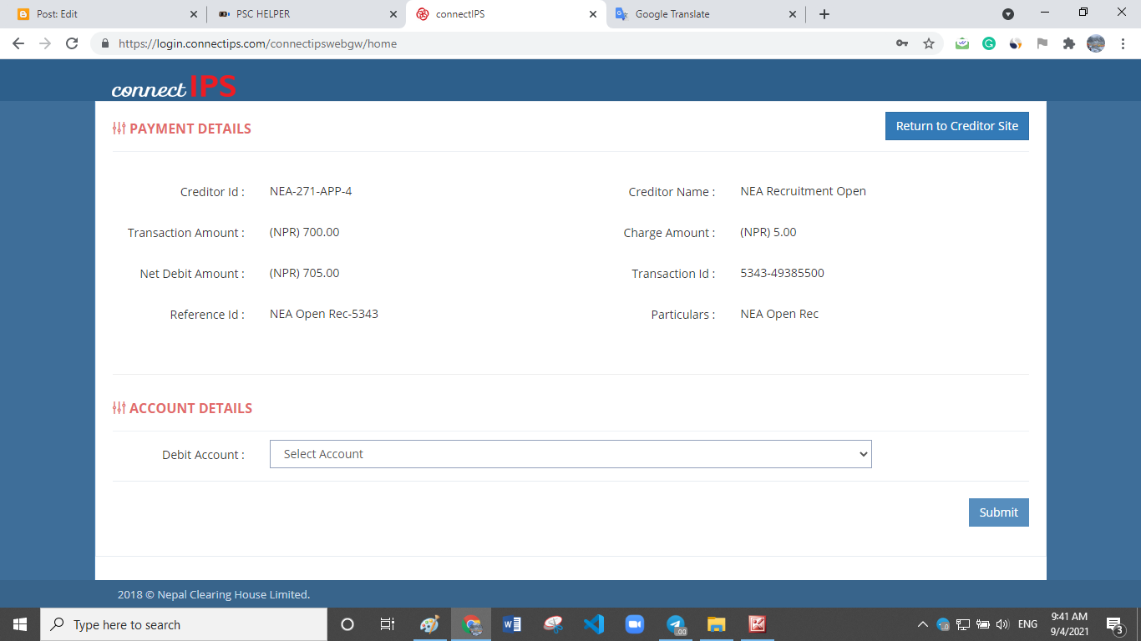Click the battery tray icon

[x=983, y=624]
